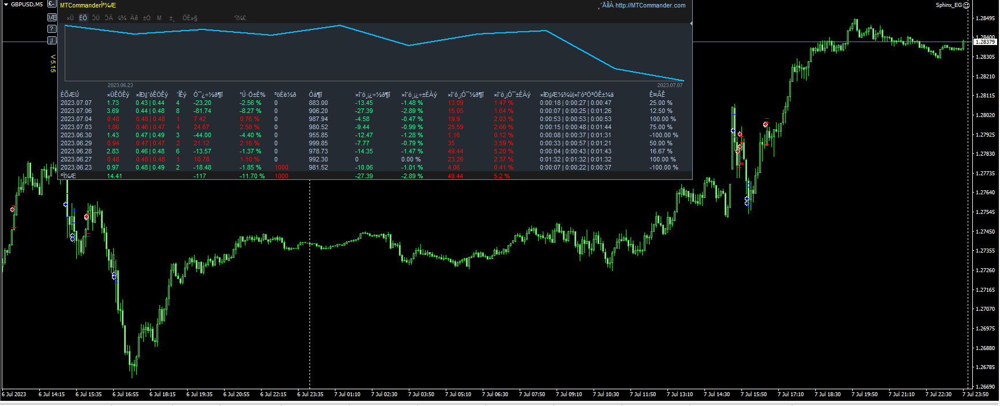The height and width of the screenshot is (406, 1000).
Task: Select the 'M' tab in MTCommander
Action: click(x=159, y=18)
